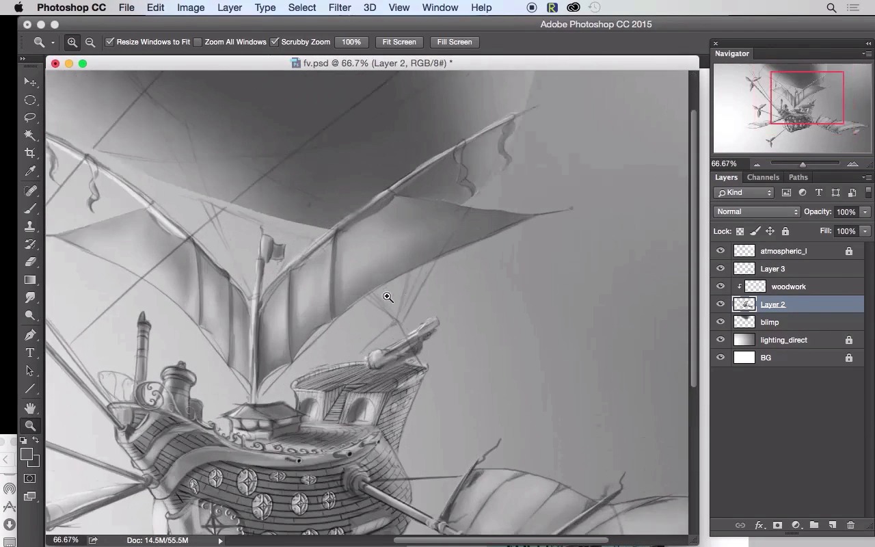The height and width of the screenshot is (547, 875).
Task: Select the Lasso tool
Action: click(x=30, y=118)
